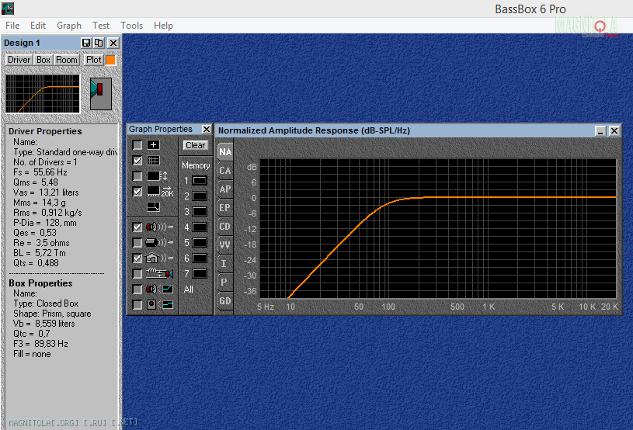Click the cursor crosshair icon in Graph Properties
Image resolution: width=633 pixels, height=430 pixels.
154,145
